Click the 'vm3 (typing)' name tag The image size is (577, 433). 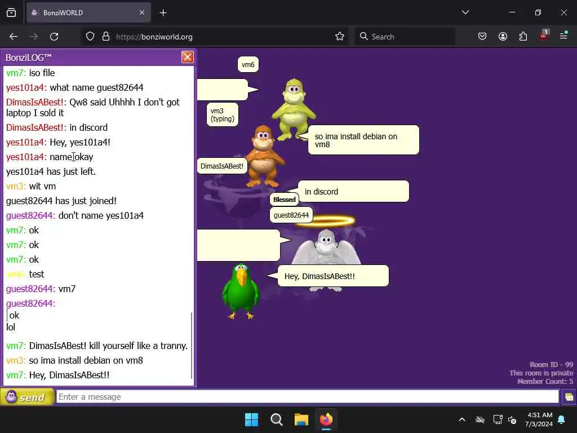pyautogui.click(x=222, y=114)
